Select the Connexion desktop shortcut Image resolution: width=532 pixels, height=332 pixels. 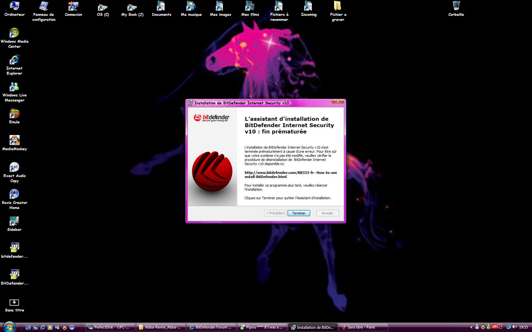pyautogui.click(x=73, y=9)
